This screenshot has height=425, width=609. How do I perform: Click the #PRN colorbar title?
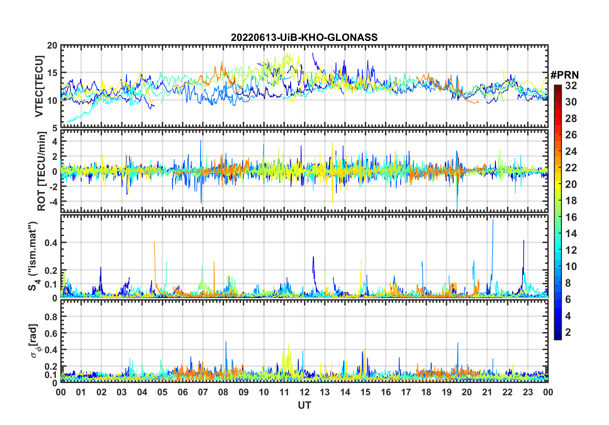[x=565, y=75]
